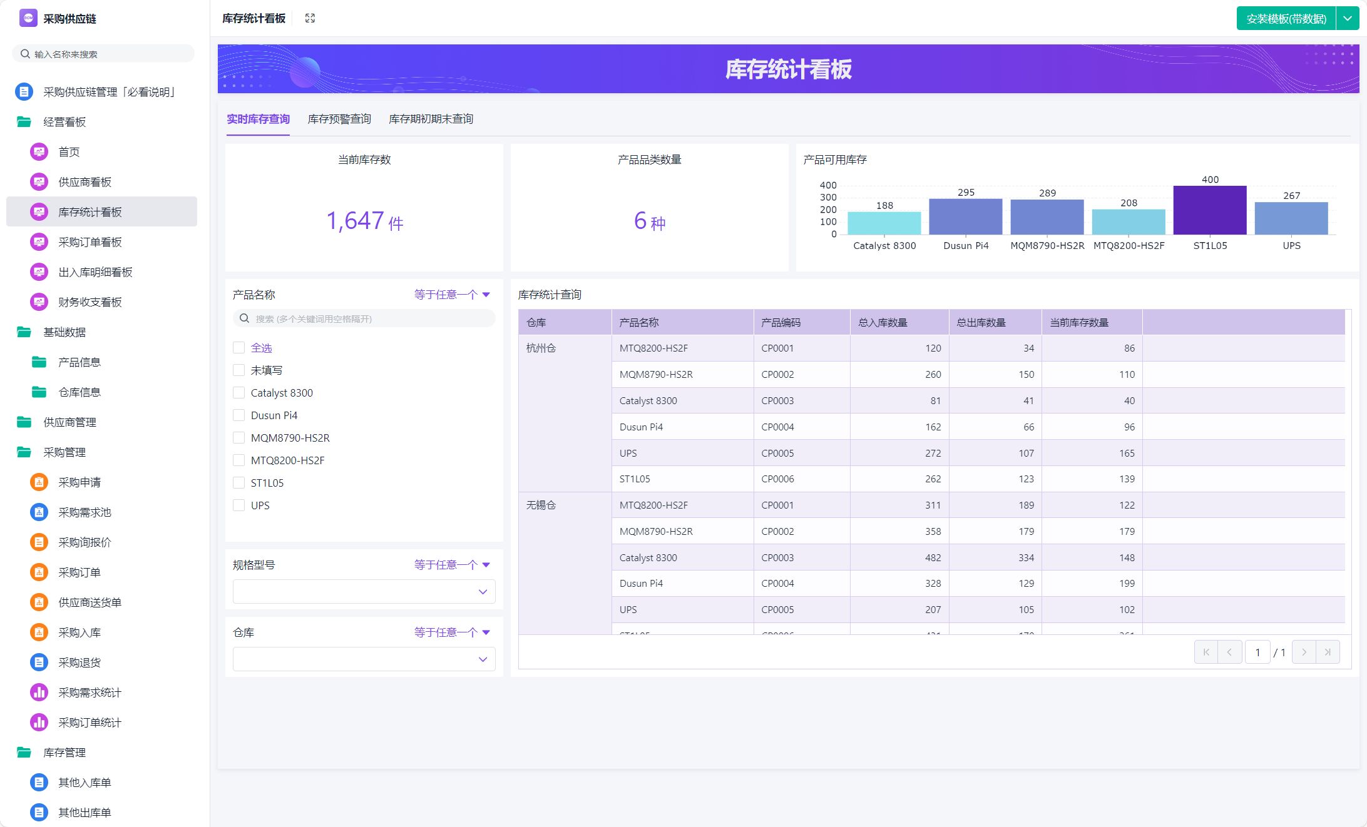Check the 全选 checkbox
This screenshot has height=827, width=1367.
point(238,348)
